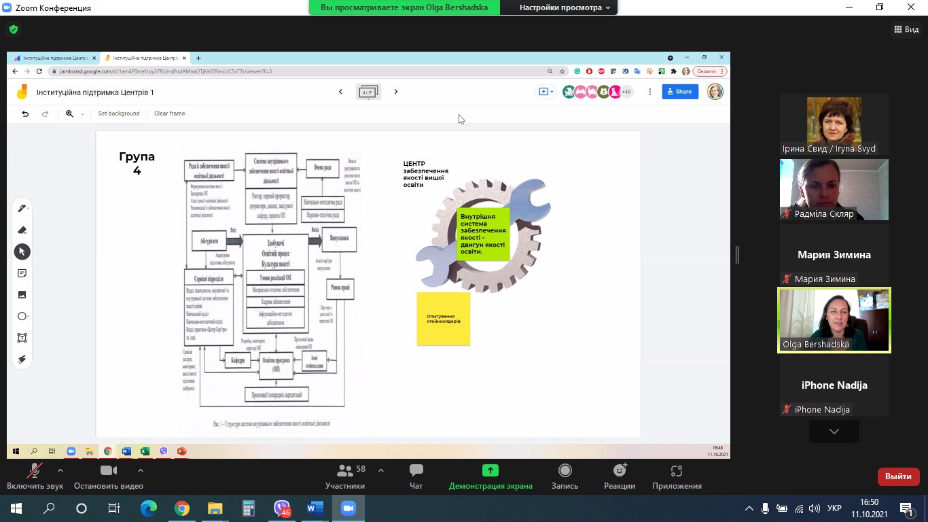Open the Windows notification center
Image resolution: width=928 pixels, height=522 pixels.
coord(907,508)
